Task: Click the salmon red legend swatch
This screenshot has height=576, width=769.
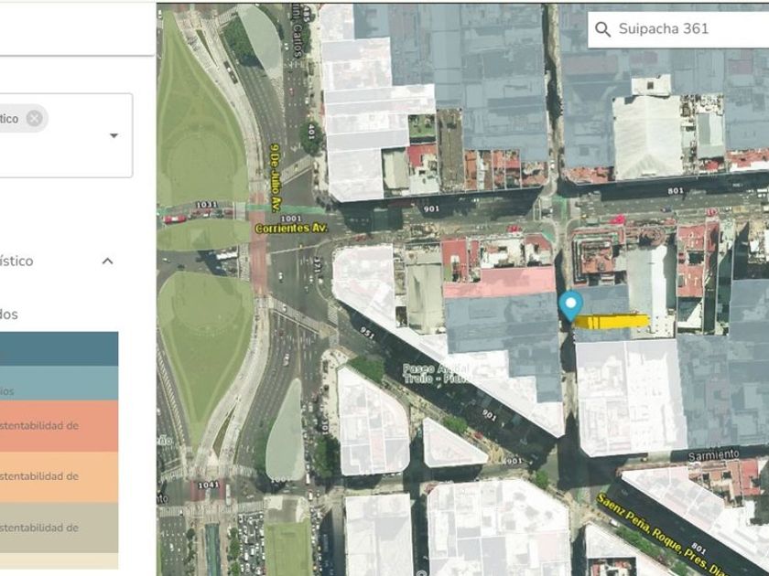Action: 59,426
